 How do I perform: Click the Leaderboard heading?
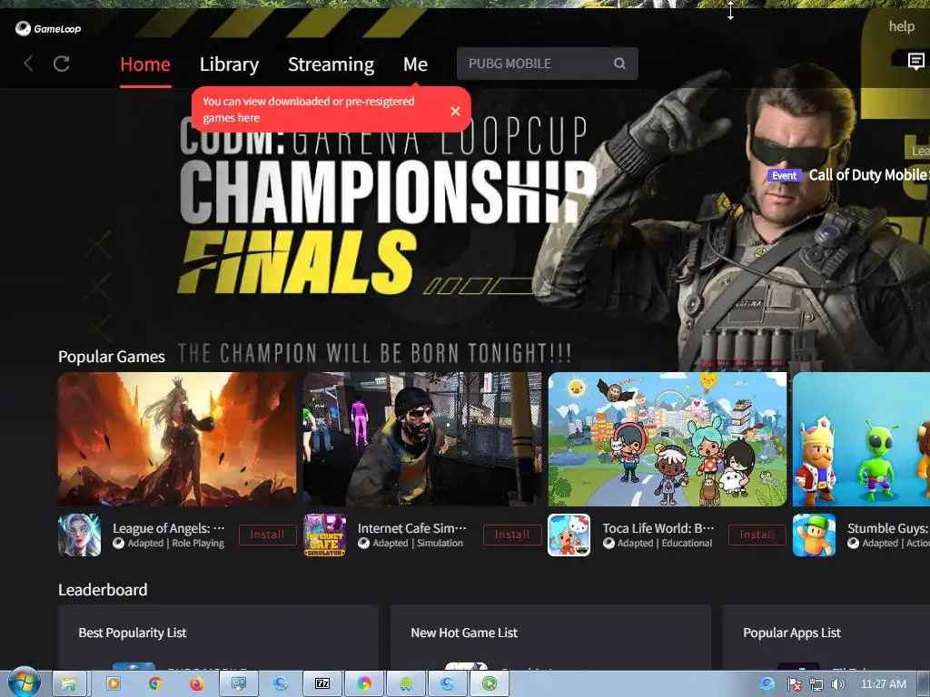(103, 590)
